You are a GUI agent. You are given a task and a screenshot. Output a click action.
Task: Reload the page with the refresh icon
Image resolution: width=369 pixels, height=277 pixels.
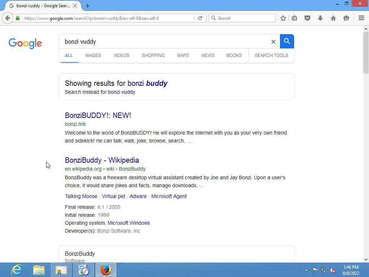tap(200, 18)
